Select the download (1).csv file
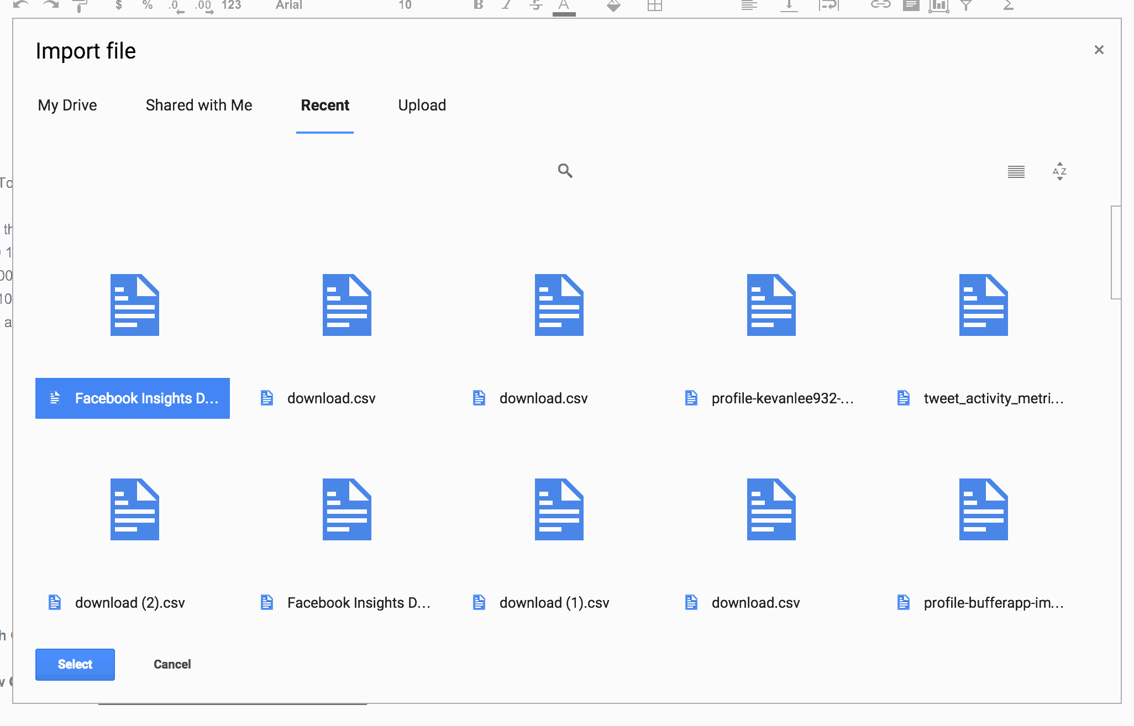The height and width of the screenshot is (726, 1134). coord(554,603)
